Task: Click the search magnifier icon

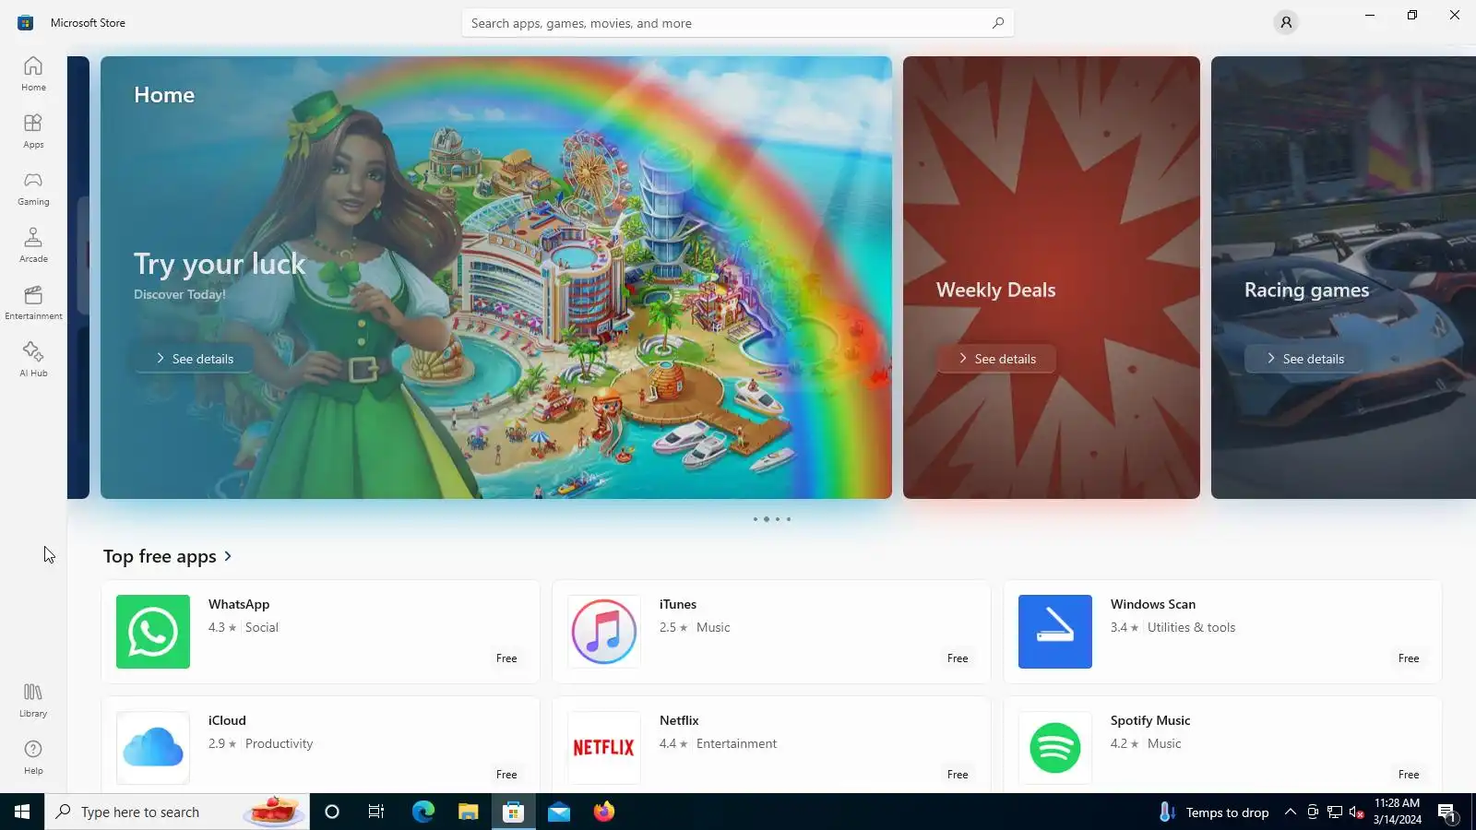Action: point(998,23)
